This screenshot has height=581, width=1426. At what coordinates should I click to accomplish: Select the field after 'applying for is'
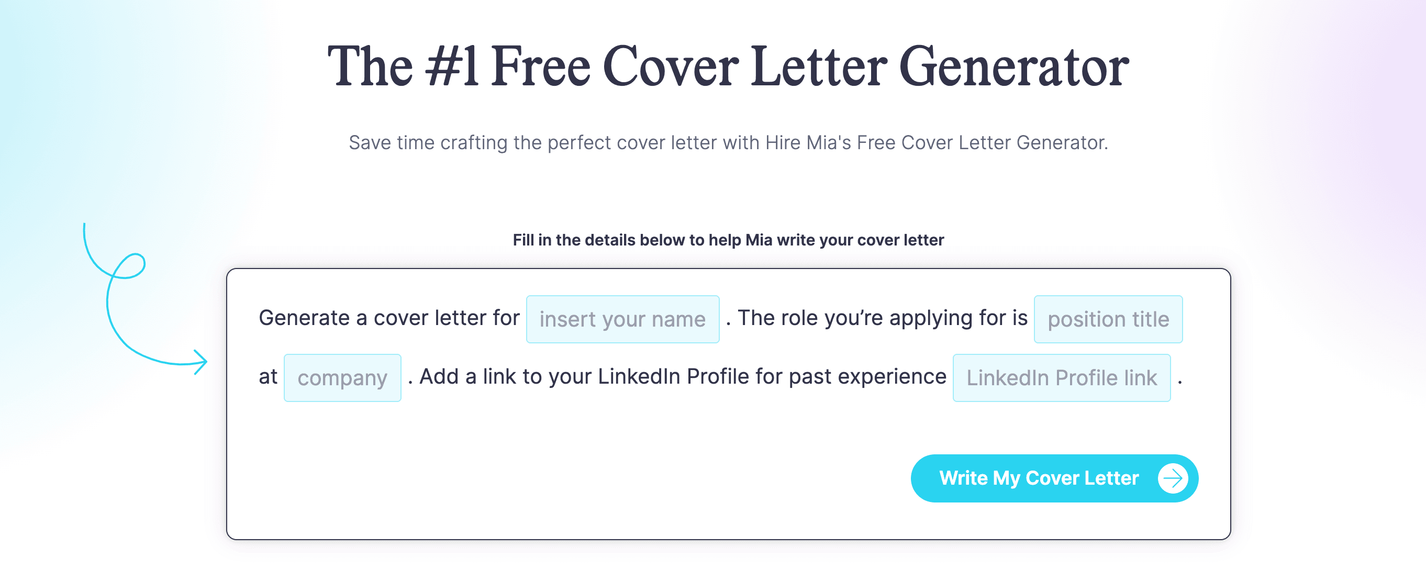click(1108, 319)
